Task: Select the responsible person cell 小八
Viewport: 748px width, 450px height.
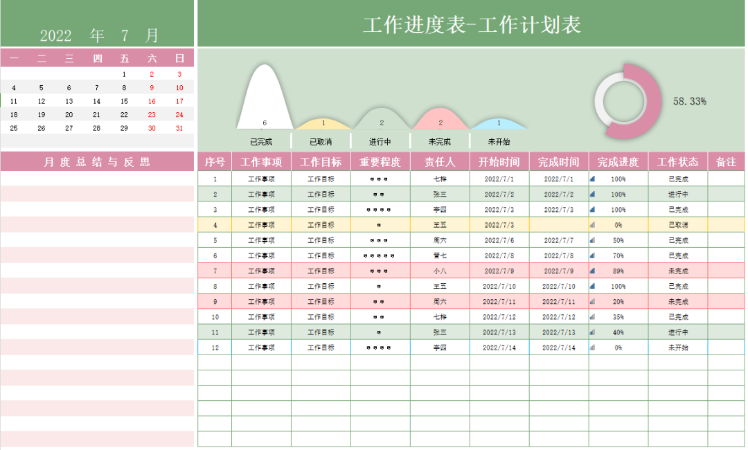Action: tap(440, 271)
